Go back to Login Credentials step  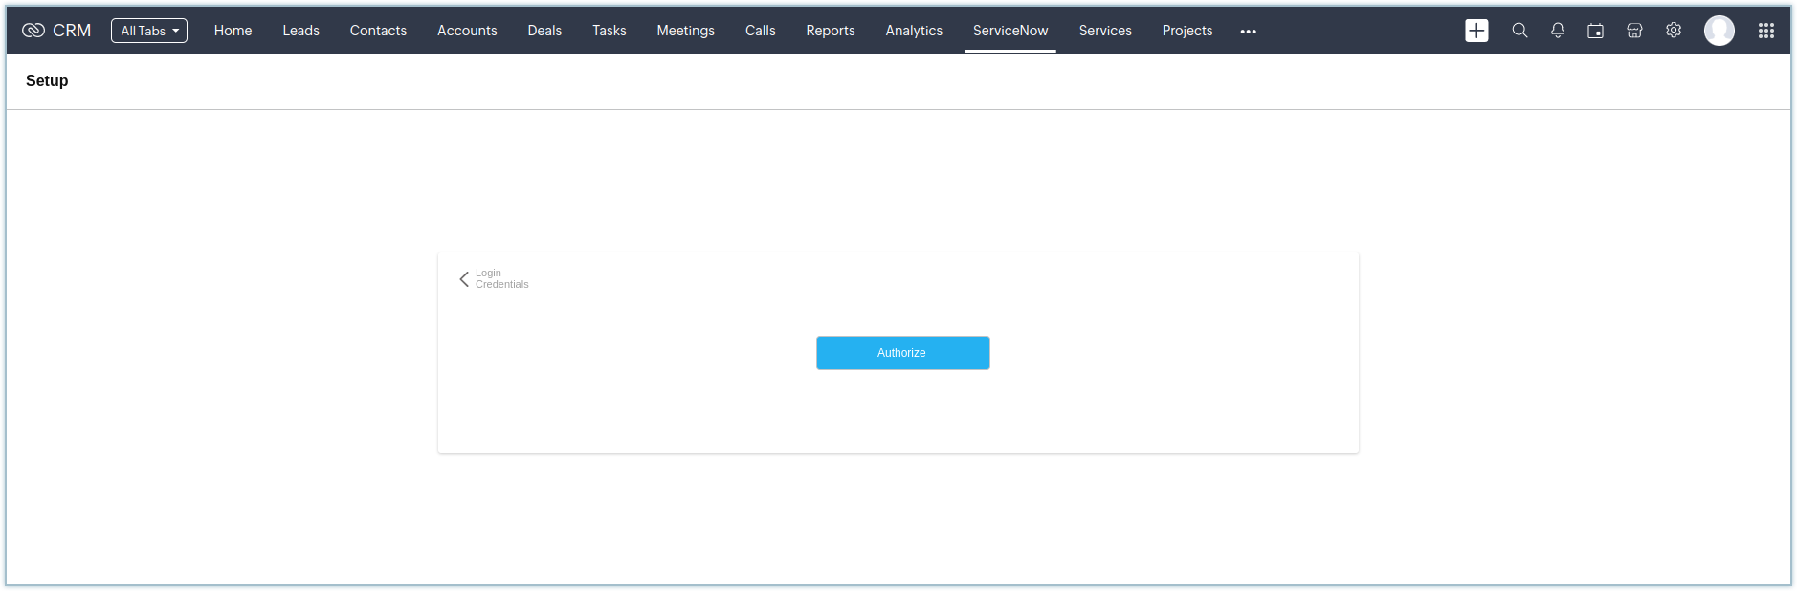[x=465, y=278]
